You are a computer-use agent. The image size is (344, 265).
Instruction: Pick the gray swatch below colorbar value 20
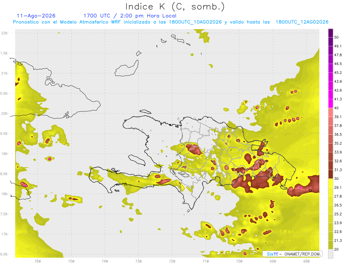click(331, 254)
